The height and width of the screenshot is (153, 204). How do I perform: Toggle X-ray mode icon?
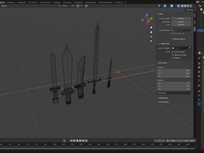pyautogui.click(x=178, y=6)
